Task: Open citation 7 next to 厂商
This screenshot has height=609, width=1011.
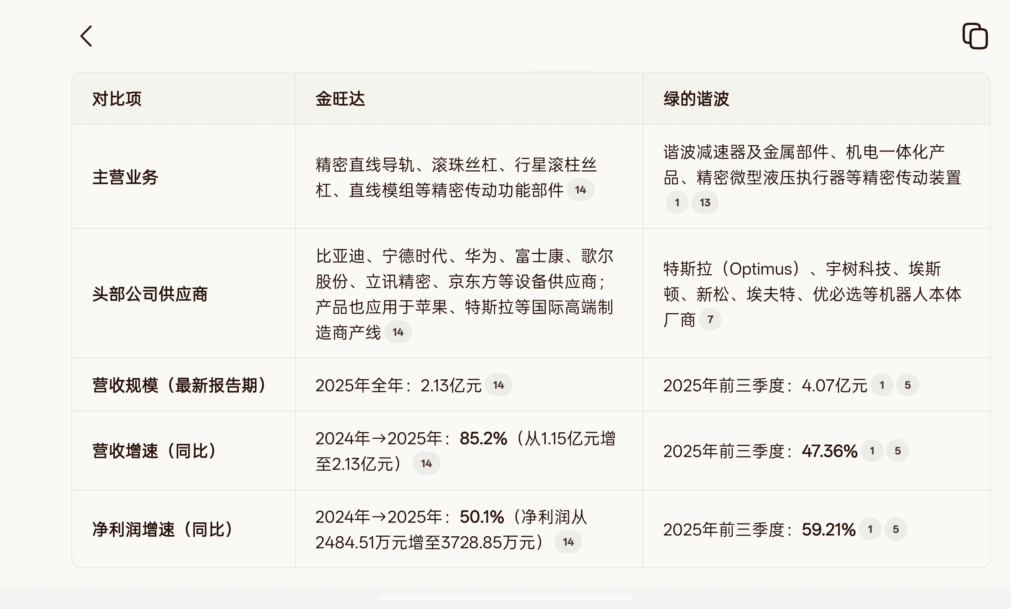Action: pyautogui.click(x=710, y=319)
